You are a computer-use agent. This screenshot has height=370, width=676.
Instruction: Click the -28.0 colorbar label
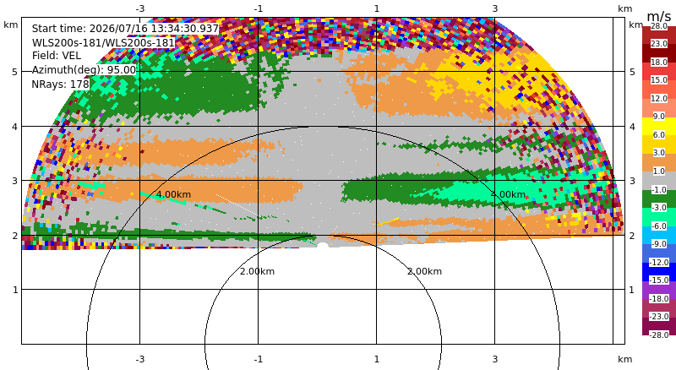[x=659, y=335]
